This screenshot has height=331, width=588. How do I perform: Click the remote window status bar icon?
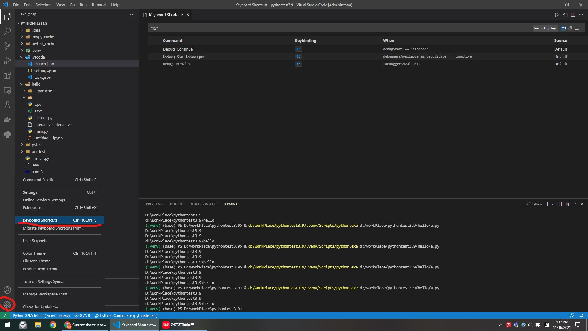coord(5,315)
